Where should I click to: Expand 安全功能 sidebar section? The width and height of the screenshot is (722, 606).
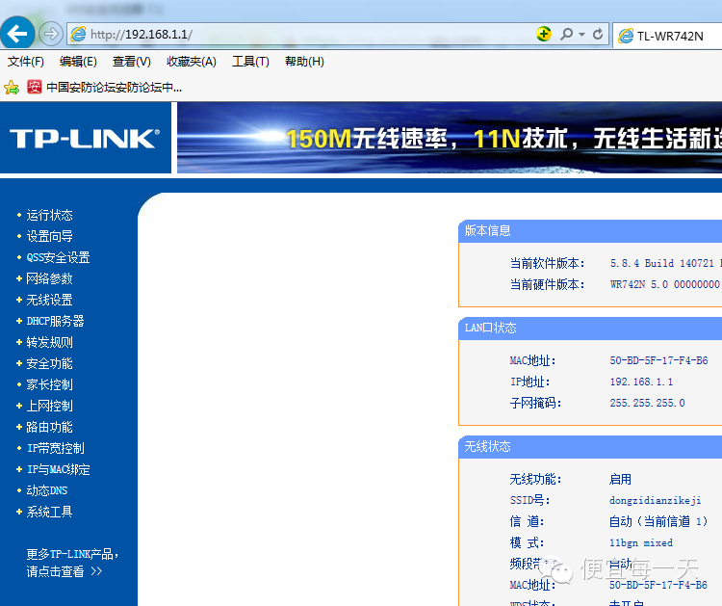(49, 363)
